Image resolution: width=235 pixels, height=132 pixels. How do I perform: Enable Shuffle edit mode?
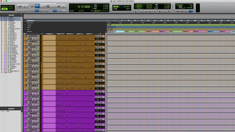coord(5,7)
